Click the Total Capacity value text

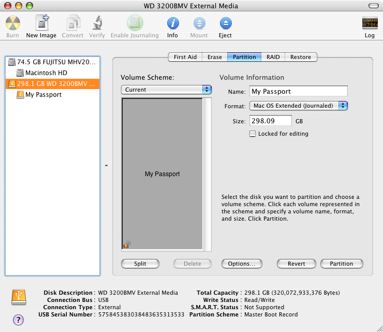292,293
